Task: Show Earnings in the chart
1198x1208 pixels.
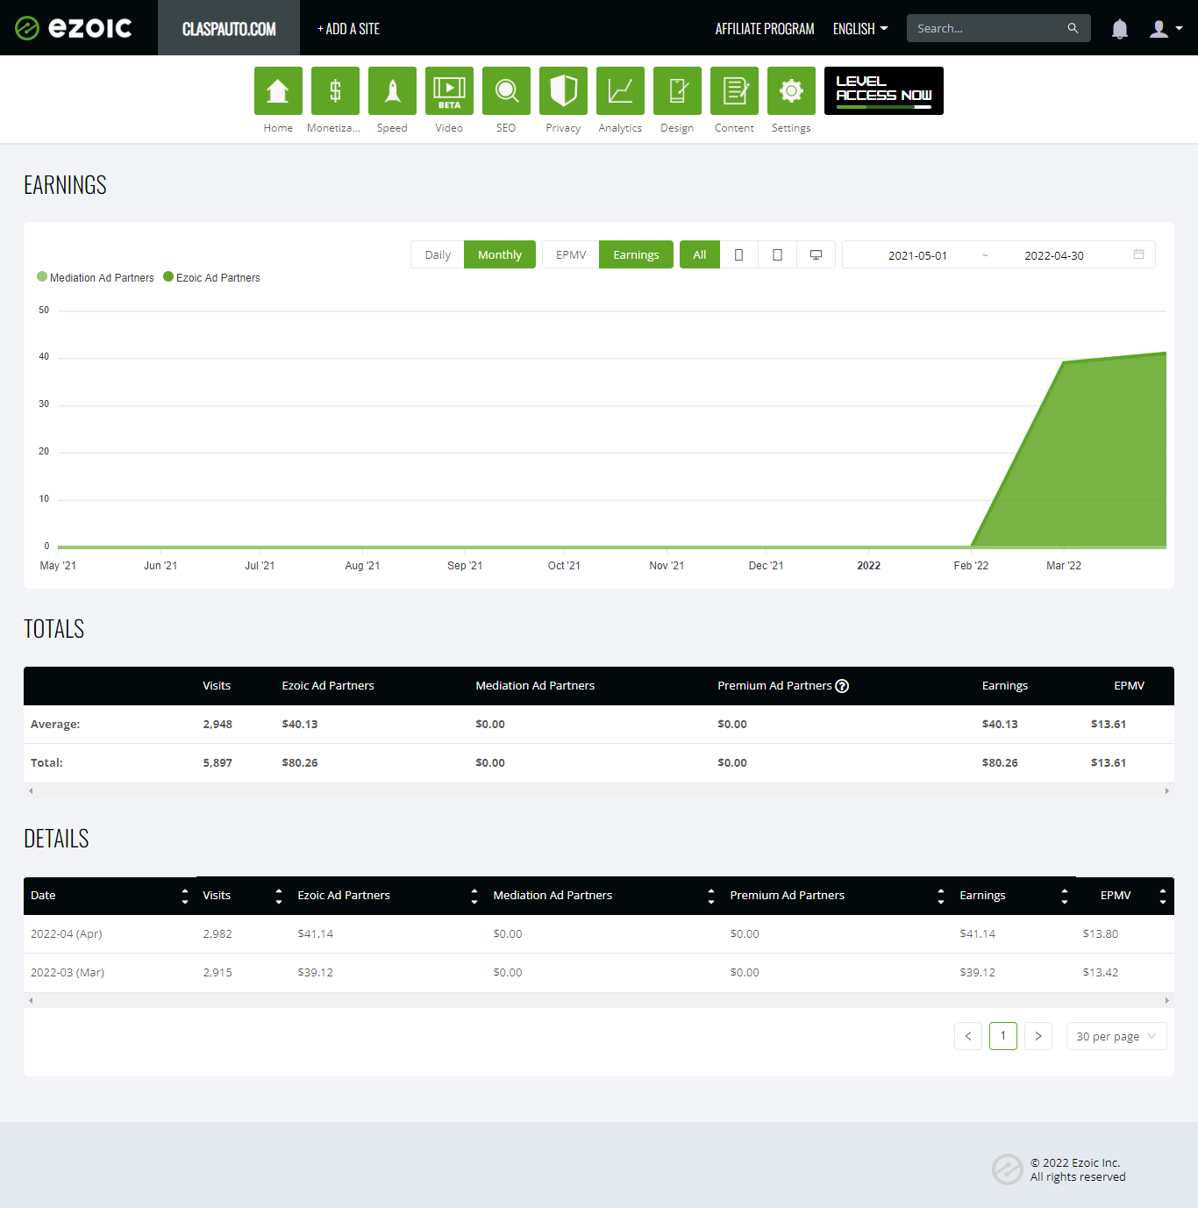Action: tap(636, 254)
